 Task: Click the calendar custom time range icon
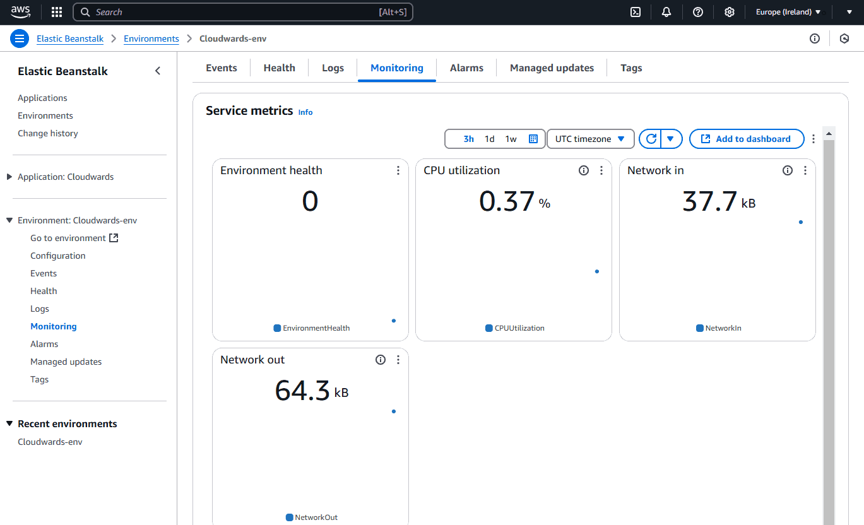(533, 139)
